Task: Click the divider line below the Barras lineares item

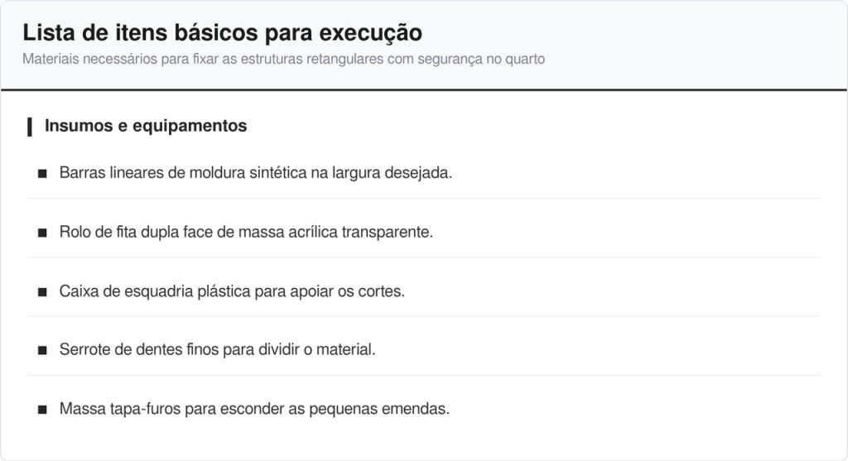Action: (424, 199)
